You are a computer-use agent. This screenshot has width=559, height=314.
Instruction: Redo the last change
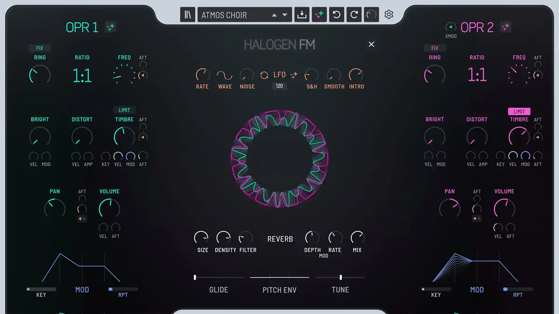tap(354, 14)
